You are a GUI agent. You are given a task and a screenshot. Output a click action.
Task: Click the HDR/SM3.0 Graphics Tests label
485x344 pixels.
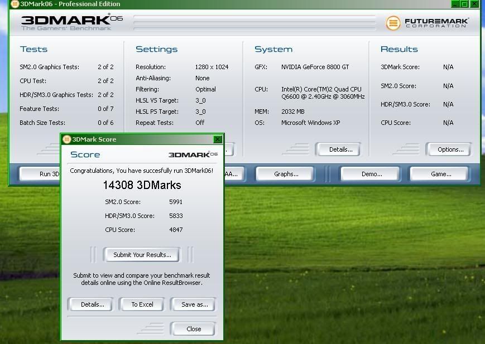[56, 95]
